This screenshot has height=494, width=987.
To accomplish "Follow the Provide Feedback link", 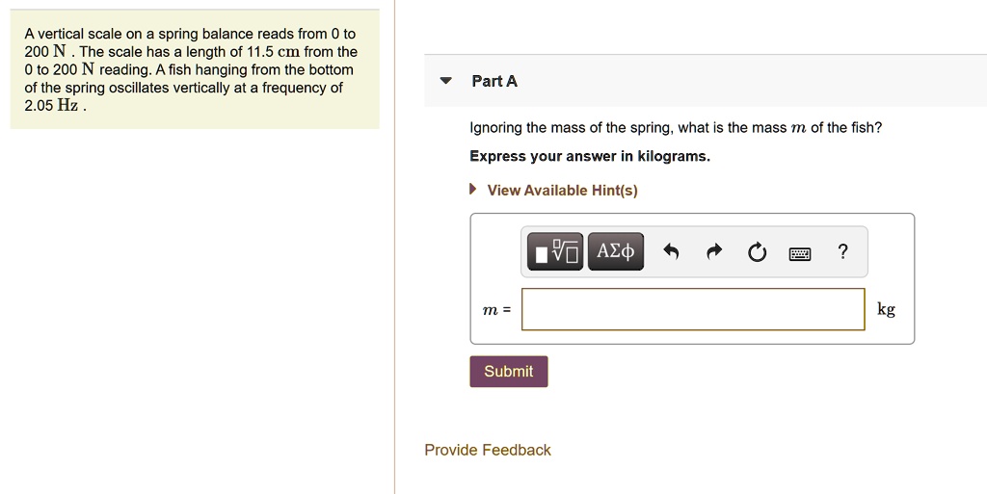I will [488, 450].
